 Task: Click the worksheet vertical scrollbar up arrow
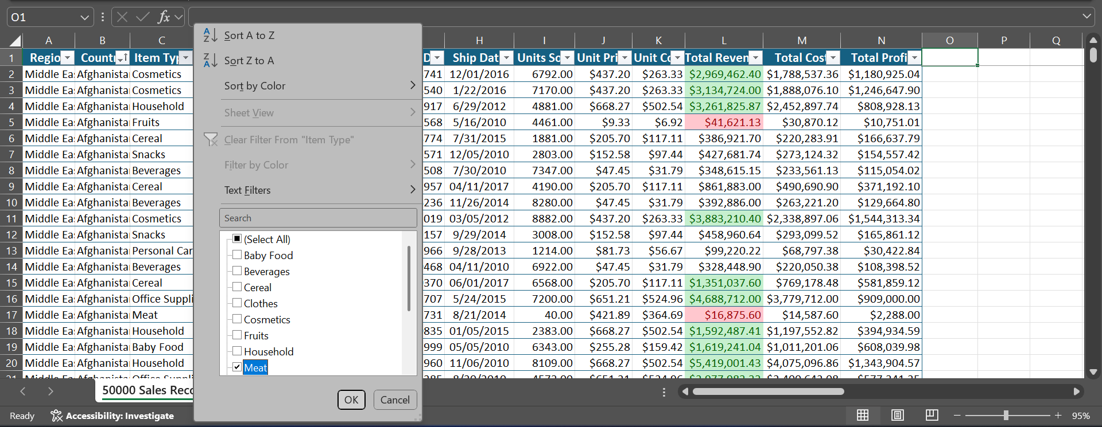tap(1093, 40)
